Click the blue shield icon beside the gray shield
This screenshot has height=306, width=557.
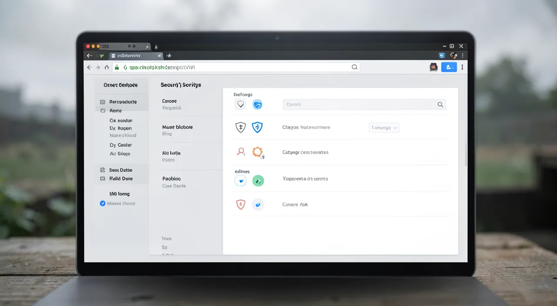click(258, 127)
